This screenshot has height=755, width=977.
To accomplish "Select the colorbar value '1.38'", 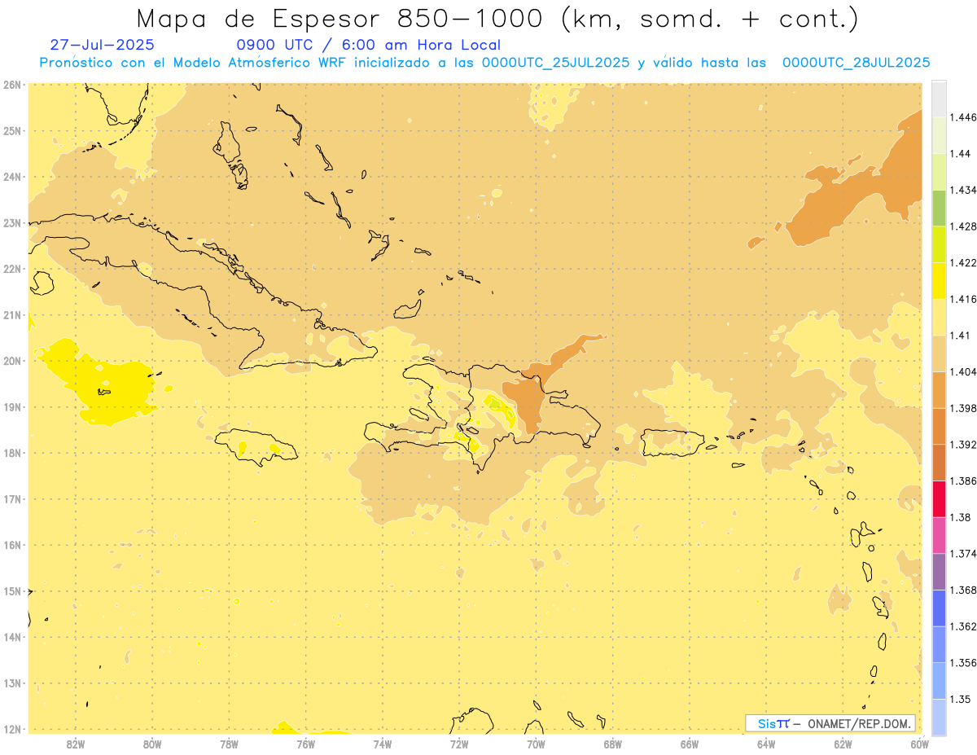I will point(961,517).
